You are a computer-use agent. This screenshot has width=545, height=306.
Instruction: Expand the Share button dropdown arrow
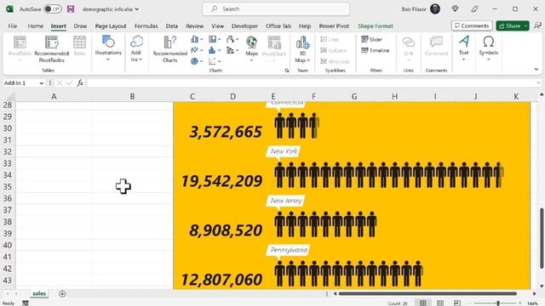click(x=526, y=25)
